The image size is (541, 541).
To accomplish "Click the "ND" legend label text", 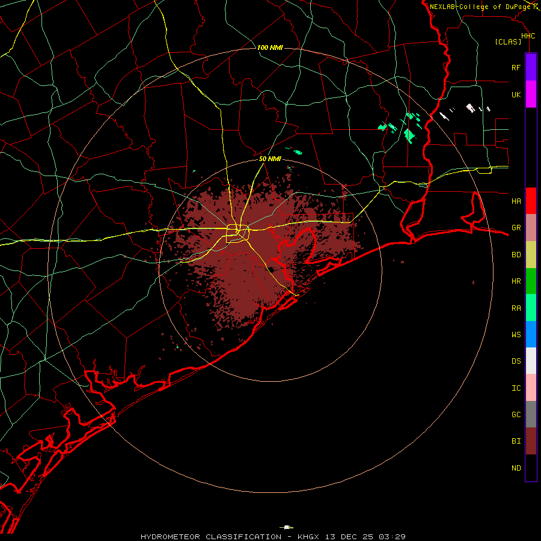I will click(516, 468).
